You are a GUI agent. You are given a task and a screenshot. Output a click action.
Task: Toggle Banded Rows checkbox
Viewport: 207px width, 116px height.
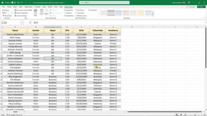coord(65,16)
